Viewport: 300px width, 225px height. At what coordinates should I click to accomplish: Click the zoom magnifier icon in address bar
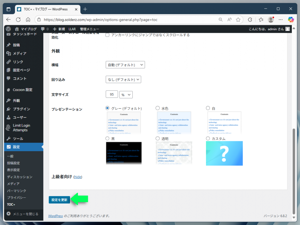pyautogui.click(x=221, y=20)
